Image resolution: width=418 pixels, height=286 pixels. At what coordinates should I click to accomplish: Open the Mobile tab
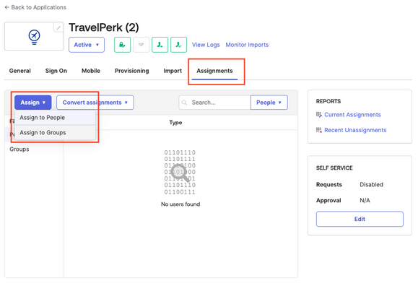pos(91,71)
